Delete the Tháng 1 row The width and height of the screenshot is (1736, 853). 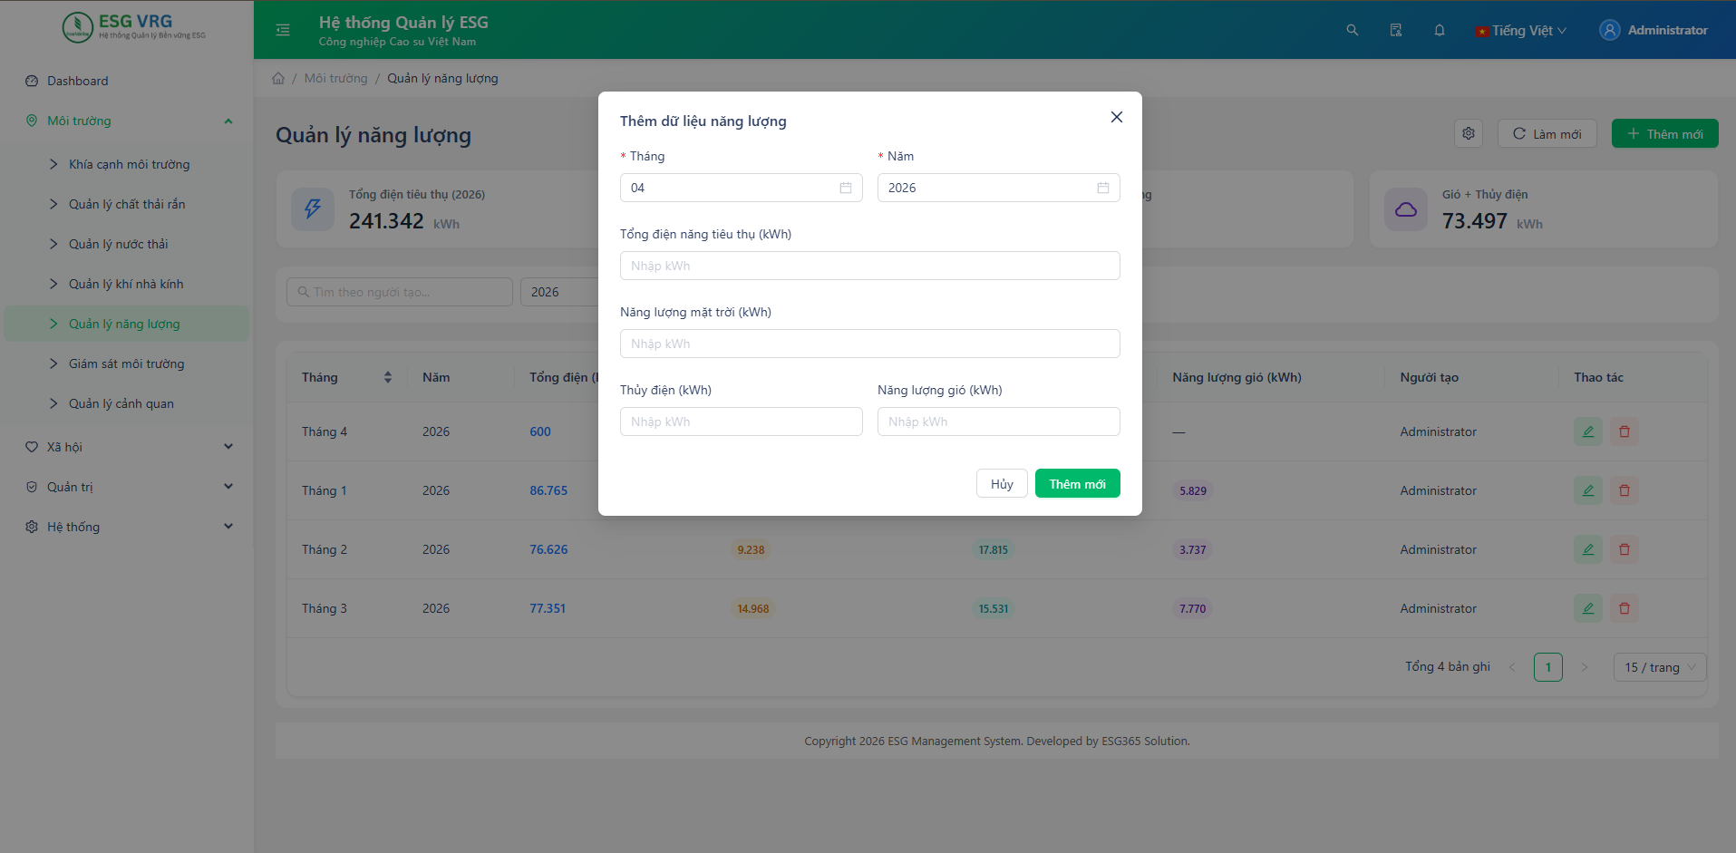1624,490
